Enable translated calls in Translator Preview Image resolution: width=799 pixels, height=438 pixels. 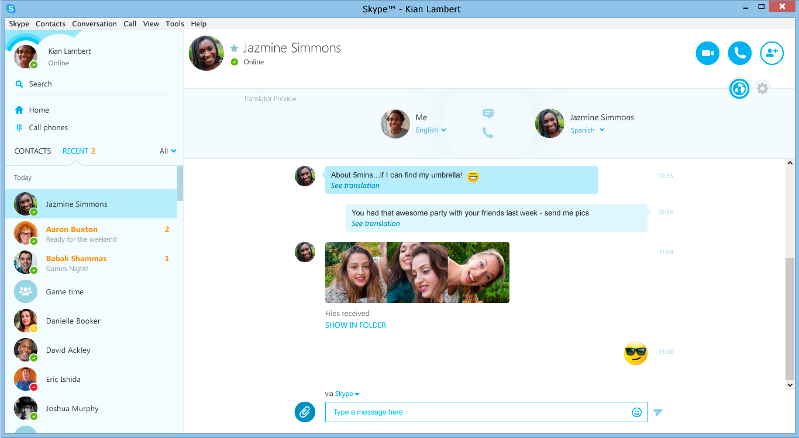[488, 133]
